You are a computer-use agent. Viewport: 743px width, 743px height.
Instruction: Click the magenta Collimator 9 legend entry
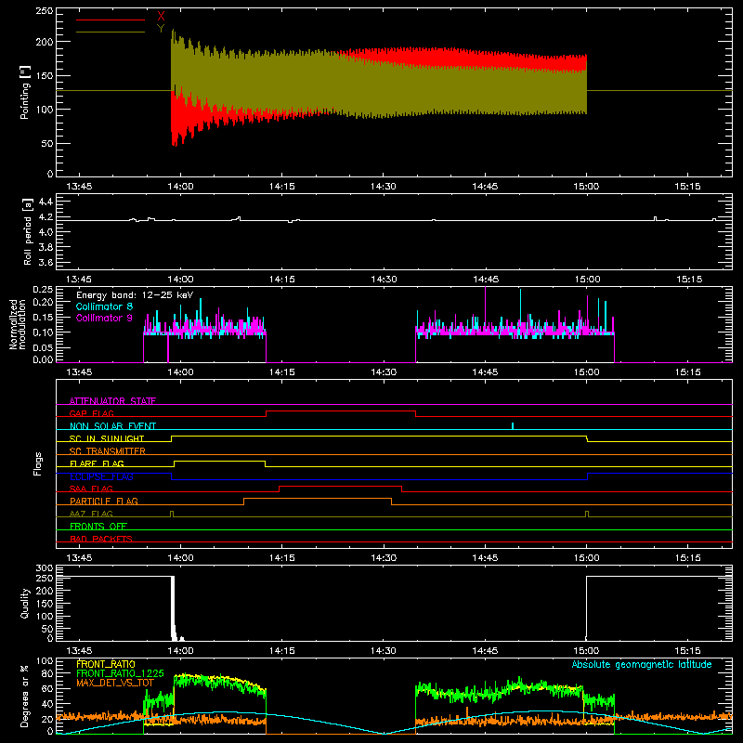coord(104,318)
